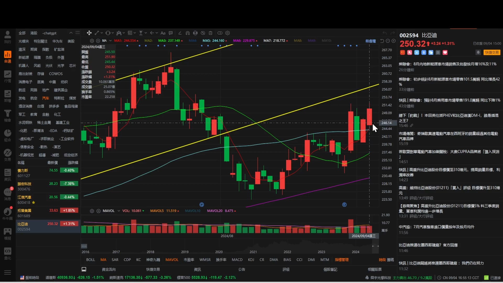Add a comment bubble annotation
The height and width of the screenshot is (283, 503).
click(171, 33)
